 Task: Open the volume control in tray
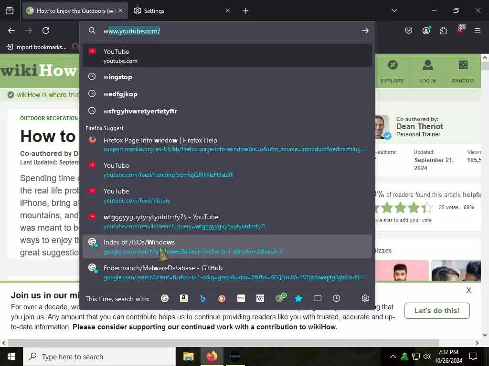coord(427,356)
